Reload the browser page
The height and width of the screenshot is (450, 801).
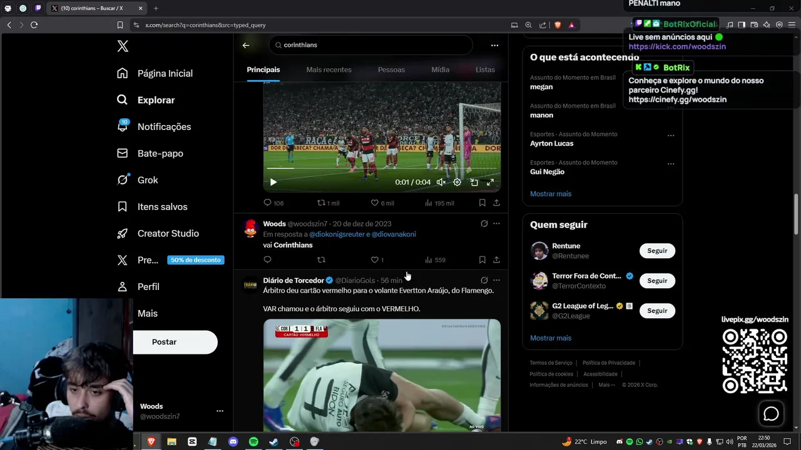click(x=34, y=25)
